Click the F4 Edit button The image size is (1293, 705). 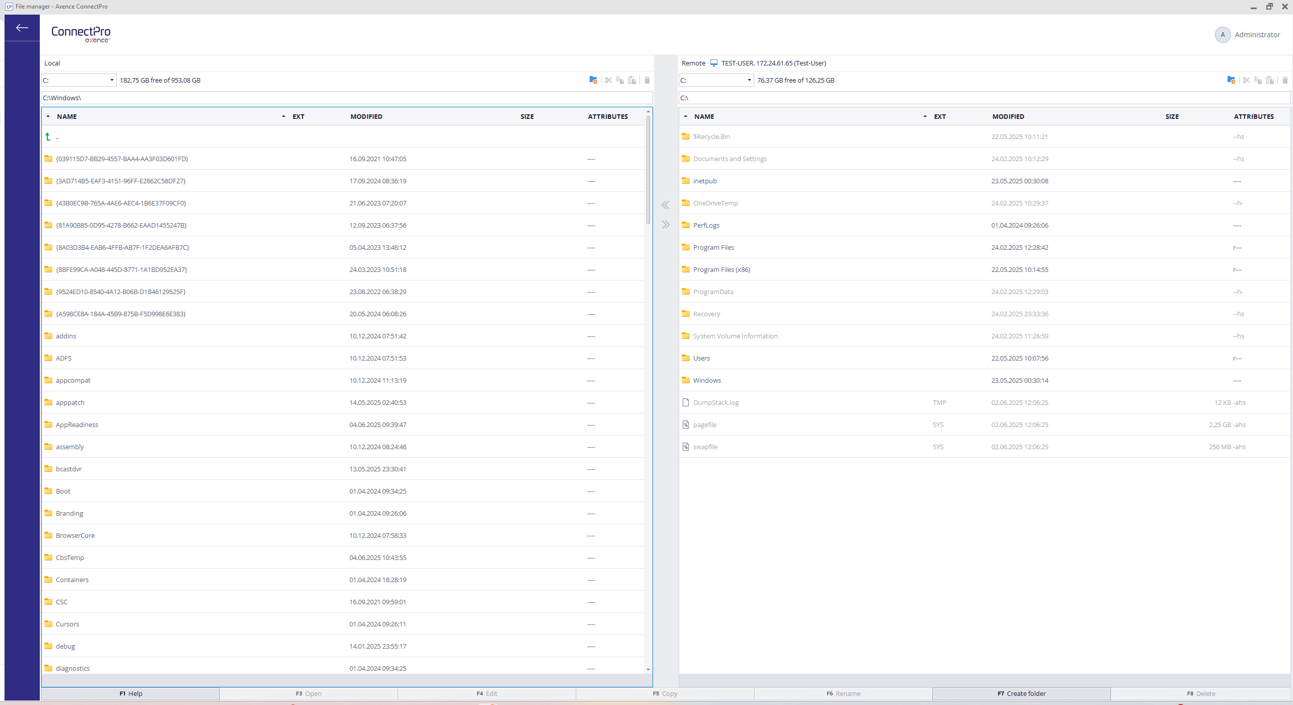click(x=486, y=693)
